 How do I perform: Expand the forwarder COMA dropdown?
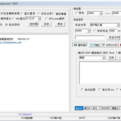95,13
